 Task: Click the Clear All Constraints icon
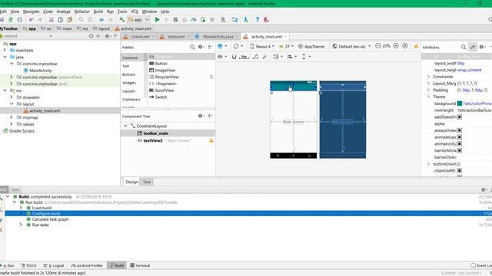pyautogui.click(x=256, y=57)
